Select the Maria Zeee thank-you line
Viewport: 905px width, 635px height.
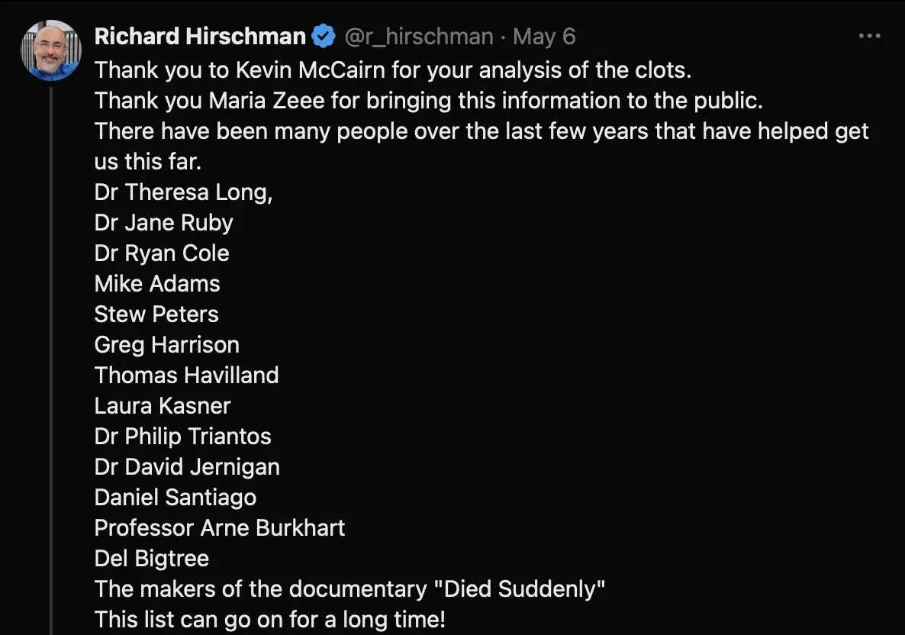pyautogui.click(x=428, y=101)
